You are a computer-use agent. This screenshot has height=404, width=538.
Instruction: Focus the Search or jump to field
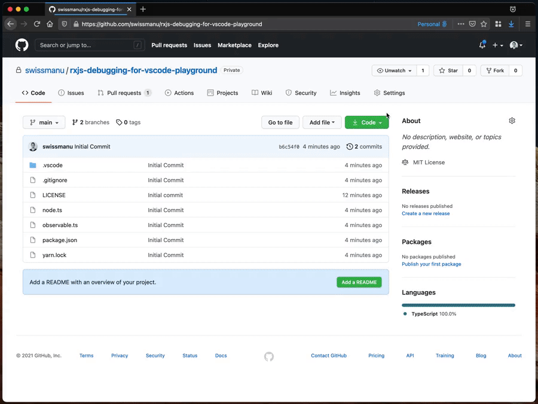pyautogui.click(x=90, y=45)
